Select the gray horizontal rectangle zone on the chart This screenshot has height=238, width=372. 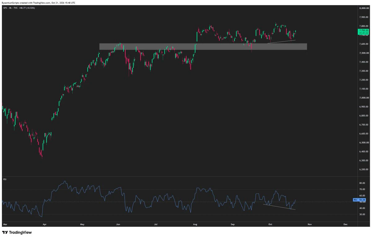click(203, 46)
